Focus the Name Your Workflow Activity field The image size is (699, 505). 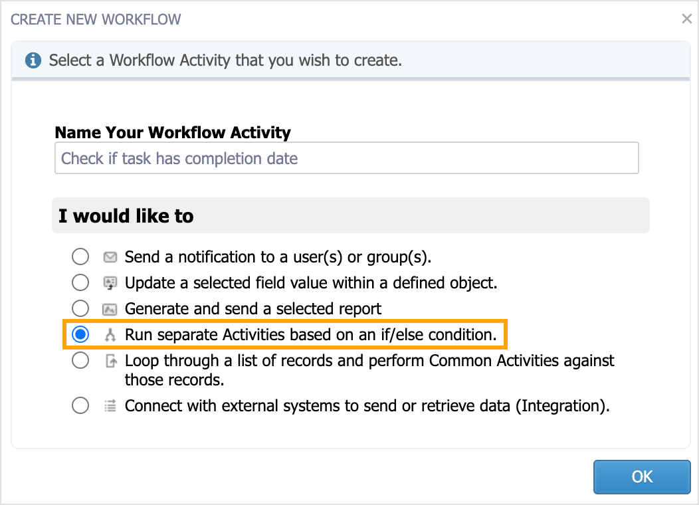coord(346,158)
